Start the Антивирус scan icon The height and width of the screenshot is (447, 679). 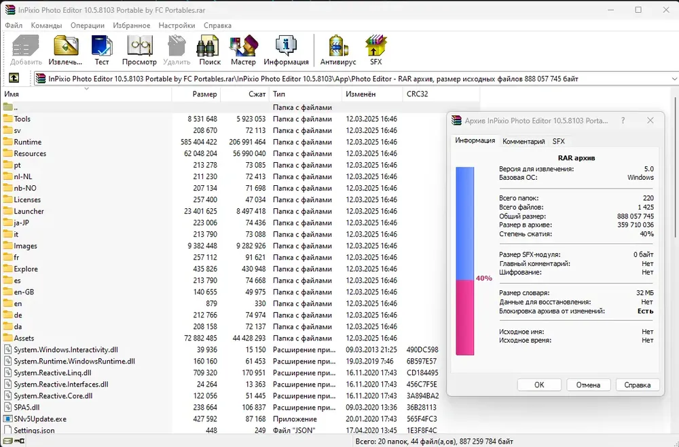(338, 45)
